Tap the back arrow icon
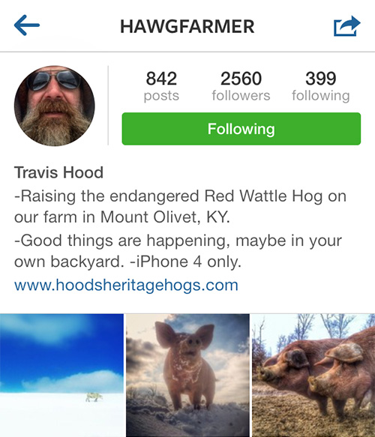This screenshot has width=375, height=437. click(27, 25)
